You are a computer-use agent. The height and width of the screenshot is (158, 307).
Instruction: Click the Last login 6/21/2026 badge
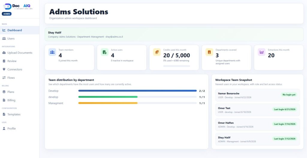click(285, 109)
